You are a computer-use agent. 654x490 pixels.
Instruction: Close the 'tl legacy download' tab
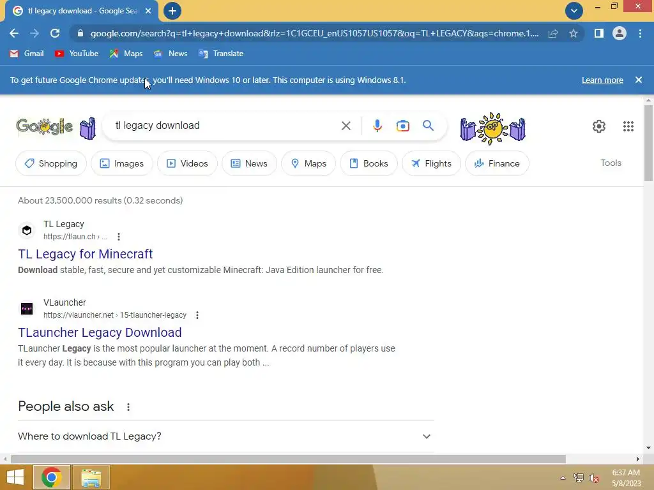pyautogui.click(x=148, y=11)
